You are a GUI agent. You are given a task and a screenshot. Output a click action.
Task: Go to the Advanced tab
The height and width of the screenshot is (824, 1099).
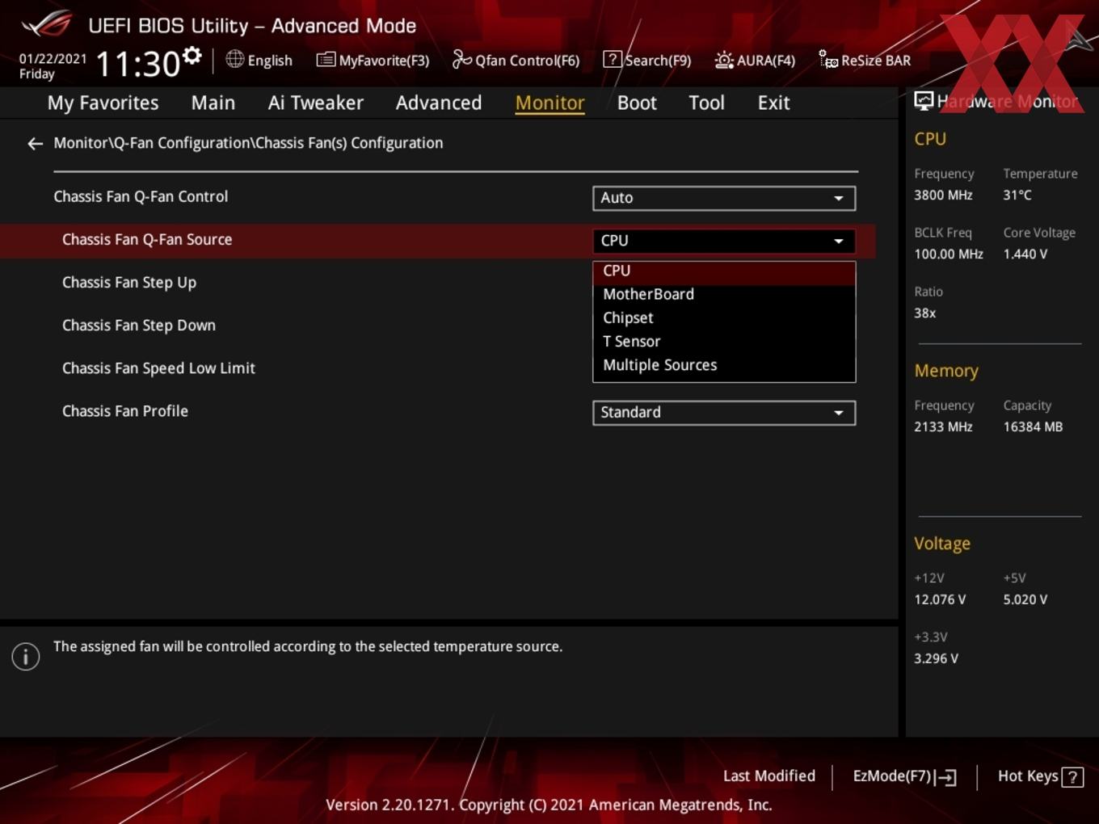point(439,103)
